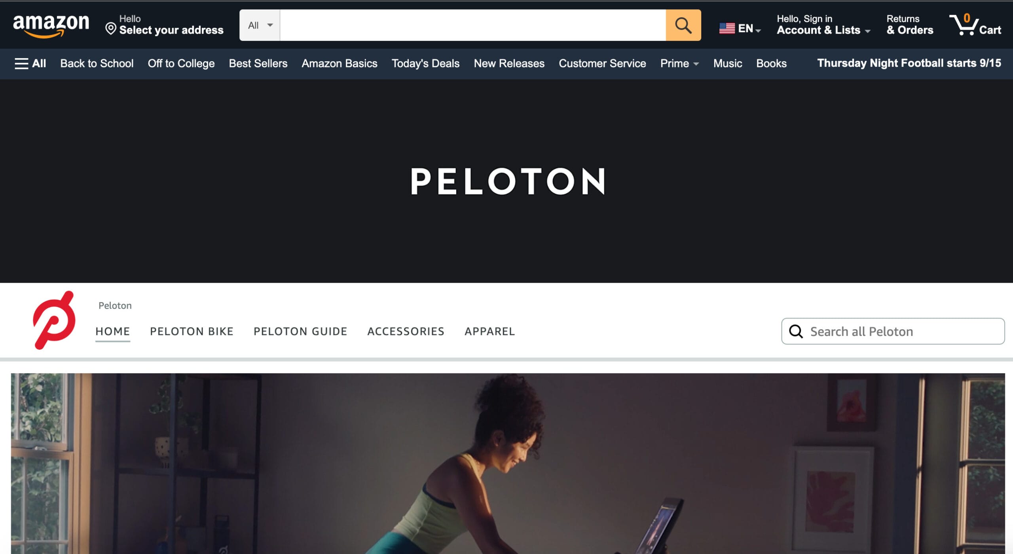The image size is (1013, 554).
Task: Open the hamburger All menu icon
Action: point(21,63)
